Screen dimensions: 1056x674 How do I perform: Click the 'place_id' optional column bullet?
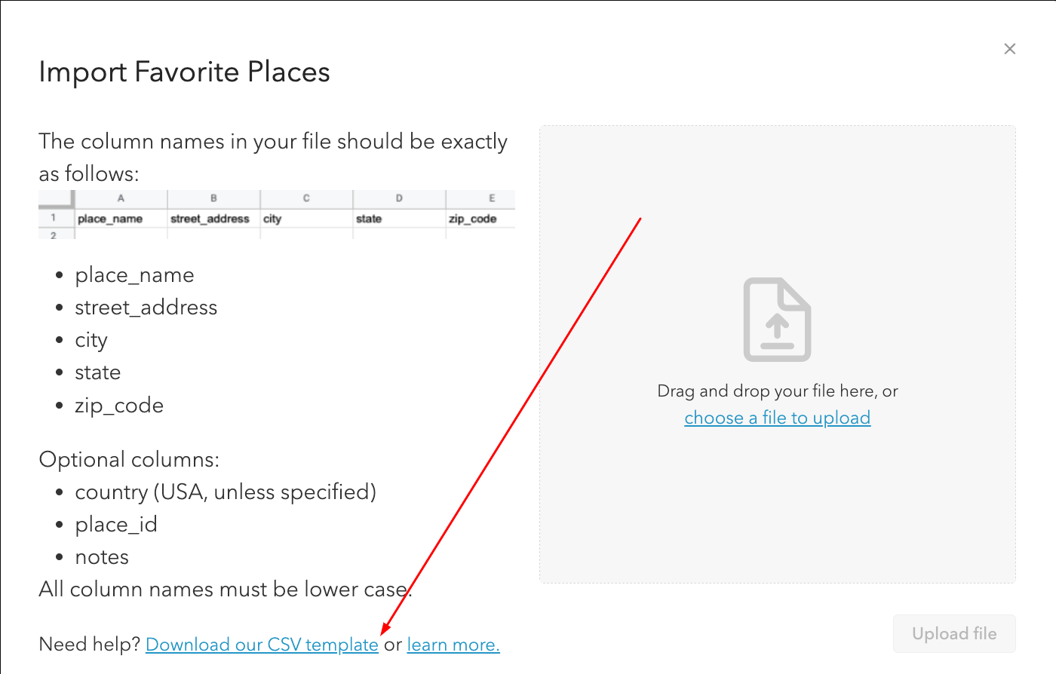pyautogui.click(x=116, y=525)
